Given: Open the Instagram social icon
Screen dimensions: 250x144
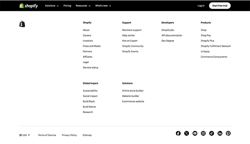Looking at the screenshot, I should [203, 133].
